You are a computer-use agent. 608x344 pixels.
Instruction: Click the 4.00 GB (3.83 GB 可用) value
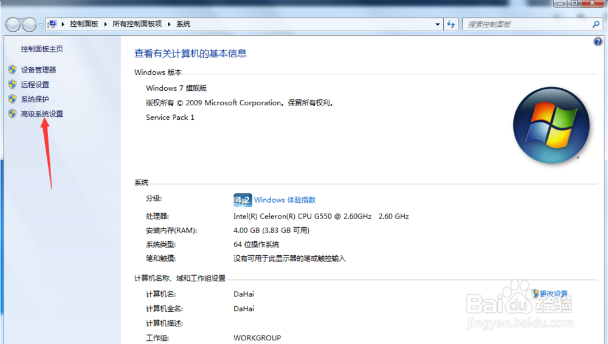[271, 230]
